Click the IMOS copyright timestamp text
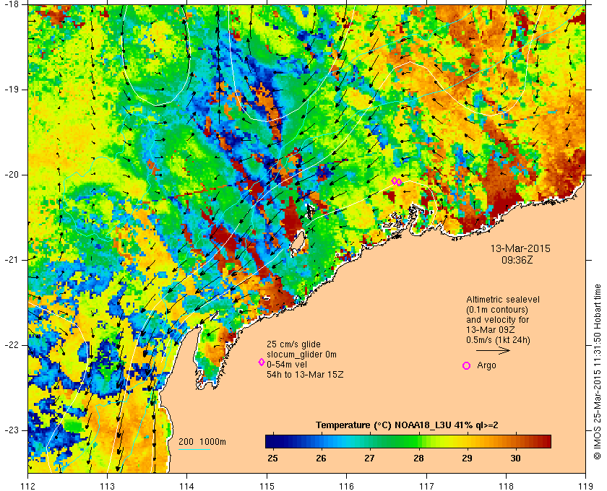Viewport: 607px width, 491px height. pyautogui.click(x=598, y=372)
